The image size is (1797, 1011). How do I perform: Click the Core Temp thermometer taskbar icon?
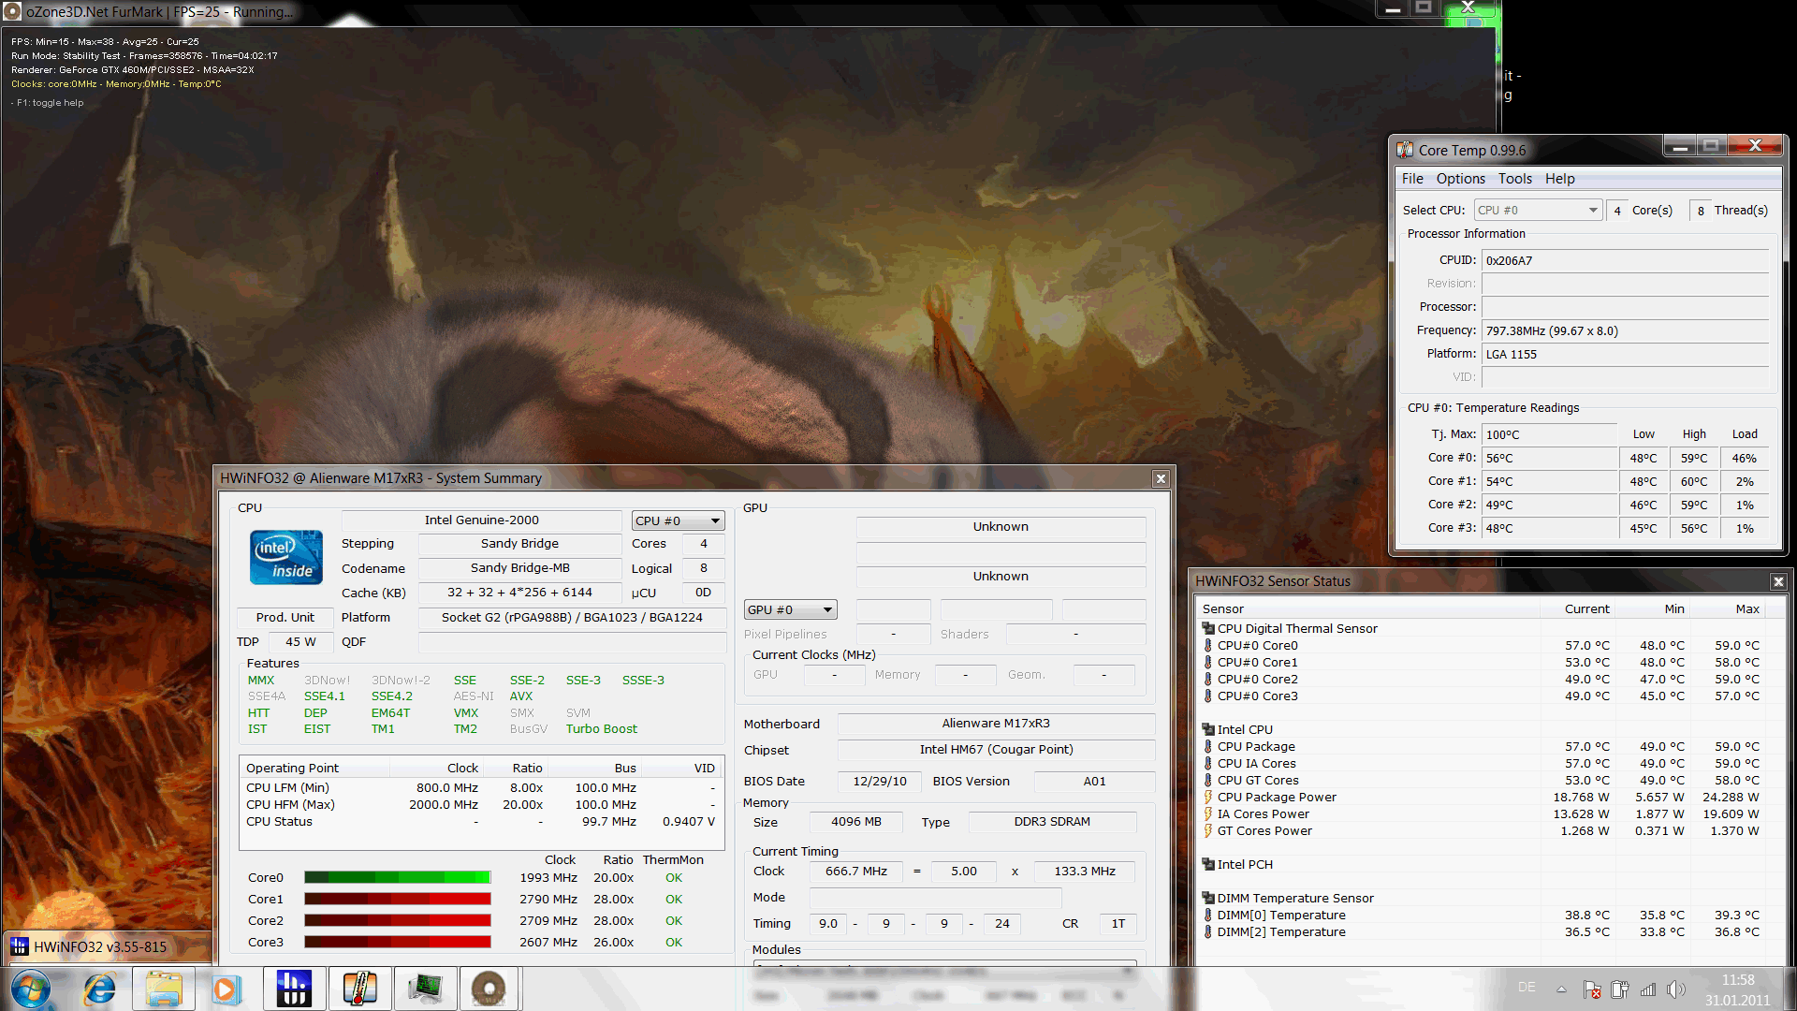tap(359, 989)
